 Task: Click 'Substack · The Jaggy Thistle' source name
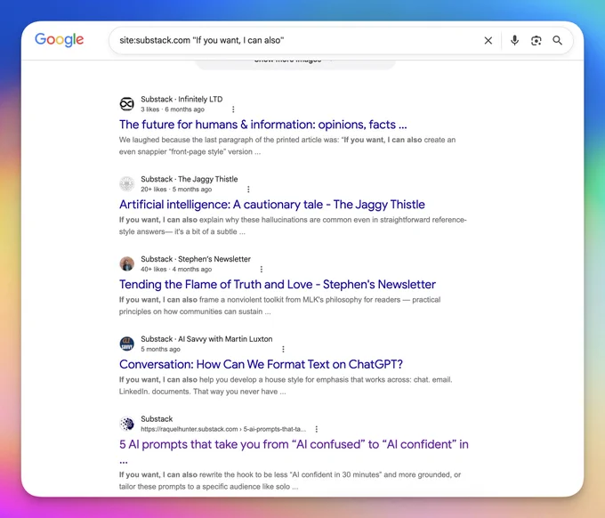(189, 179)
